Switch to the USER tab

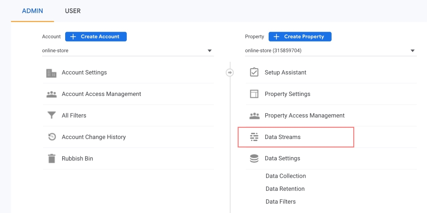73,11
